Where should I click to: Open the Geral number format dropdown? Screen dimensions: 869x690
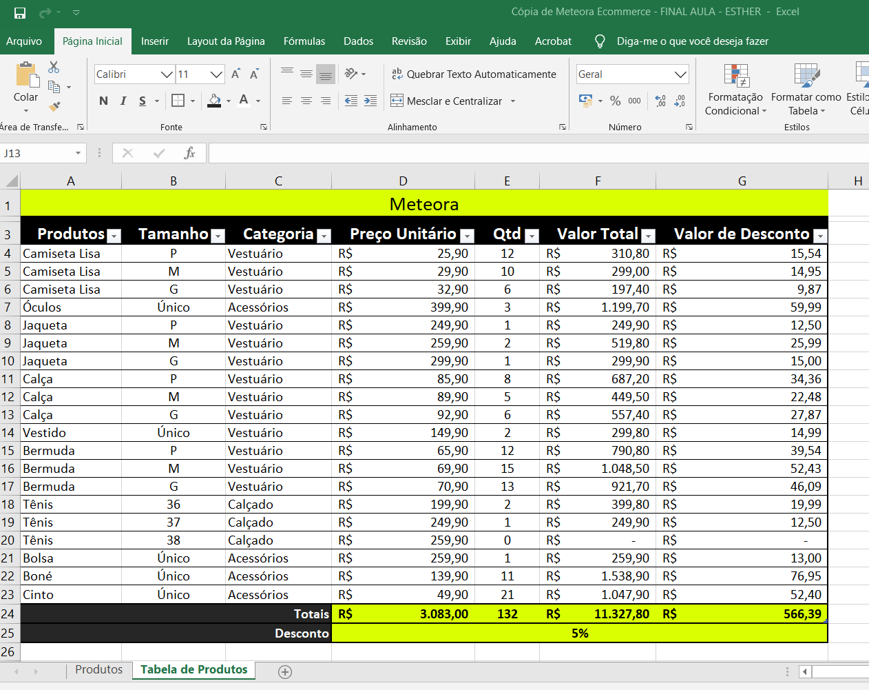pyautogui.click(x=680, y=74)
